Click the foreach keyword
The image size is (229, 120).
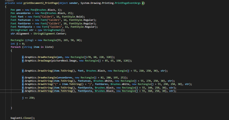(x=16, y=47)
